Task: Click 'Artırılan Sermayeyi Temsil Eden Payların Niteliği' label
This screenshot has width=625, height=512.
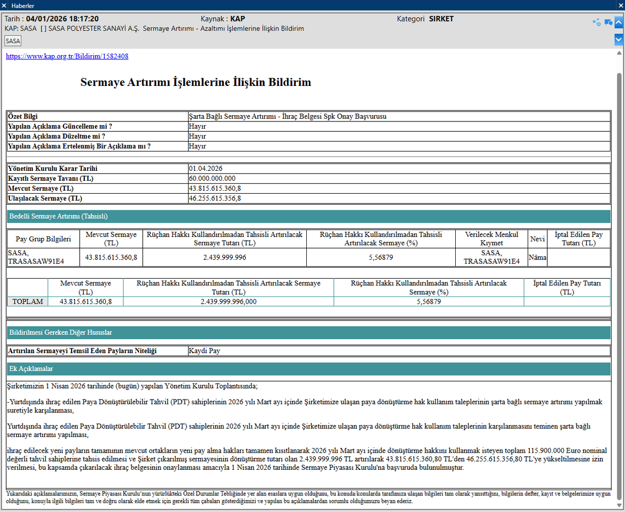Action: (82, 351)
